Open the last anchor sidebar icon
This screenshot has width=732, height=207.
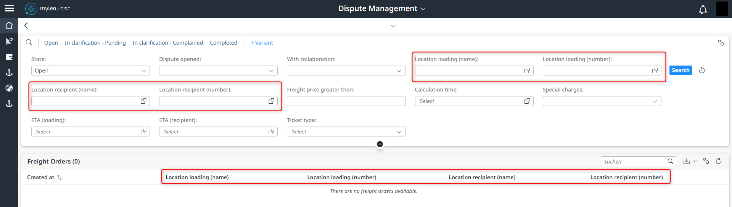(9, 104)
